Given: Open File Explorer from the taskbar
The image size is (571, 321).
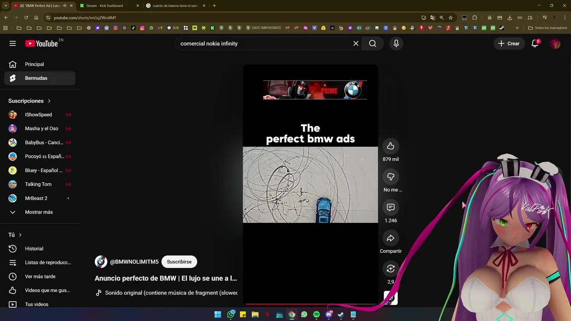Looking at the screenshot, I should click(255, 314).
